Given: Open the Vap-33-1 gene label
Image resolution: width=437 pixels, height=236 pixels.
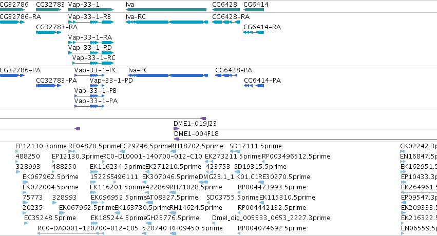Looking at the screenshot, I should click(84, 5).
